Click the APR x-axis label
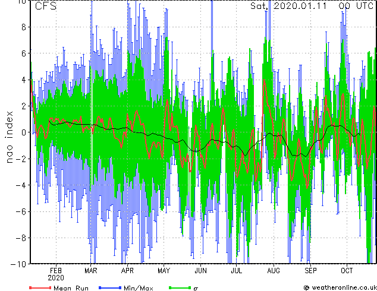 [127, 271]
